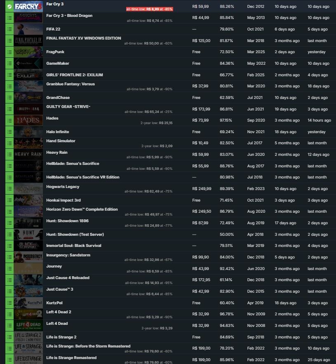
Task: Select the 97.15% rating for Hades
Action: click(x=226, y=120)
